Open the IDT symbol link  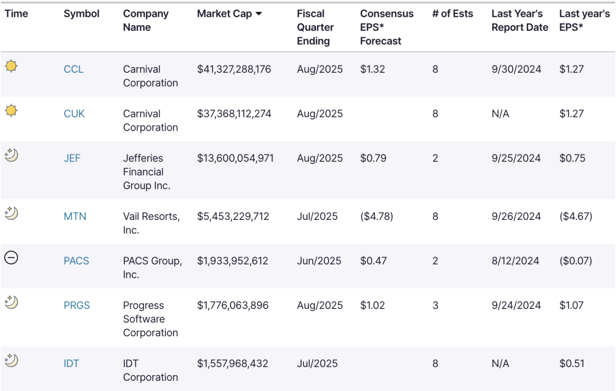[x=71, y=364]
